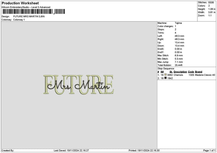This screenshot has height=153, width=217.
Task: Click 'Madeira Classic 40' brand entry
Action: [205, 75]
